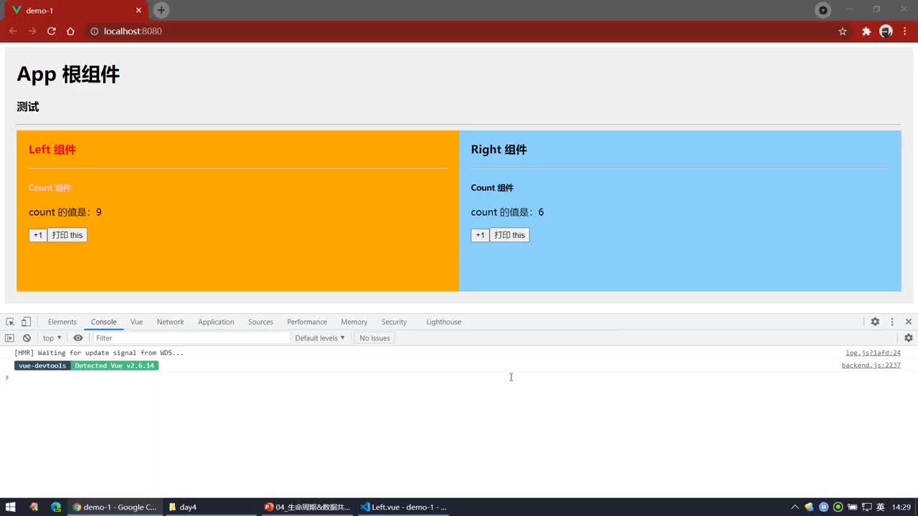Open DevTools settings gear

click(875, 322)
